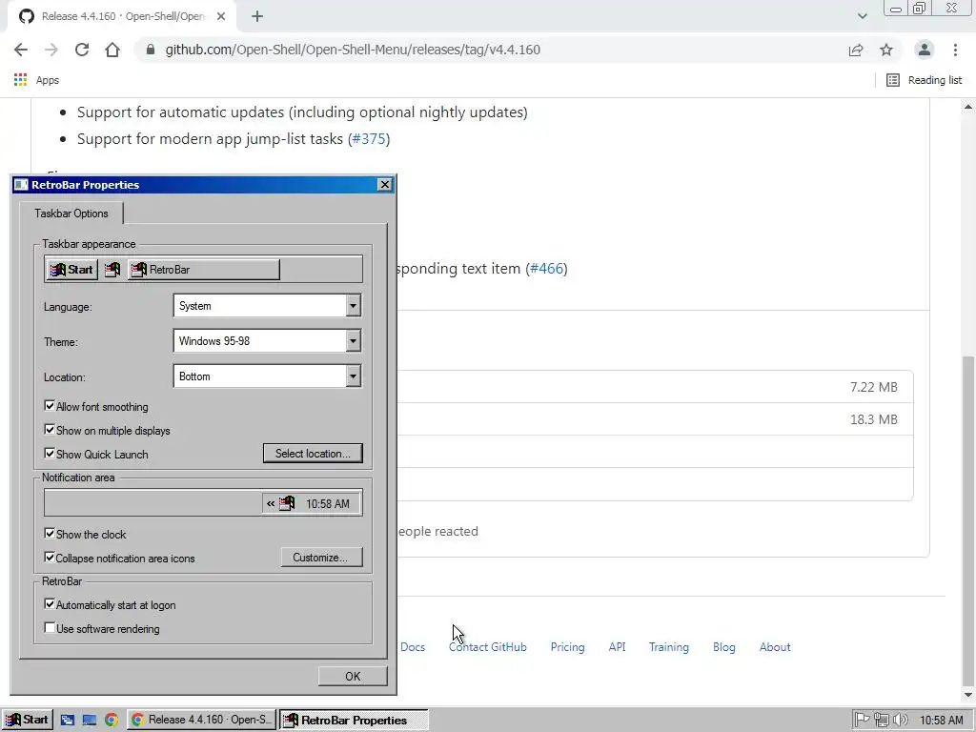Click scrollbar up arrow on the page
The width and height of the screenshot is (976, 732).
968,107
